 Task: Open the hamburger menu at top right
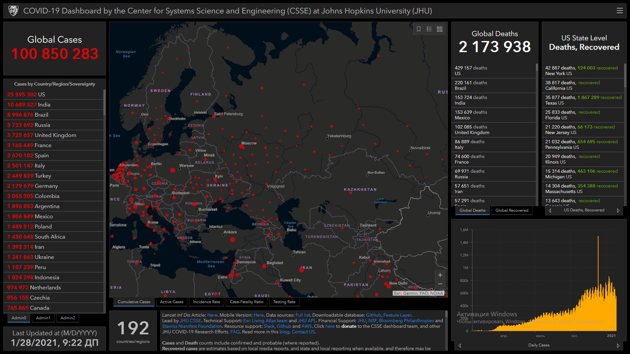[619, 10]
